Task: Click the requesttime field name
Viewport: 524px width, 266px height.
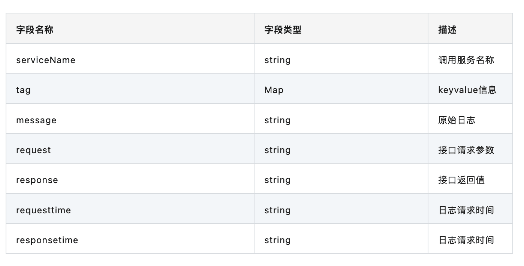Action: (x=43, y=210)
